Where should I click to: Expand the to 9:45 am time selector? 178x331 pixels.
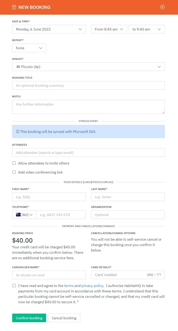(147, 29)
